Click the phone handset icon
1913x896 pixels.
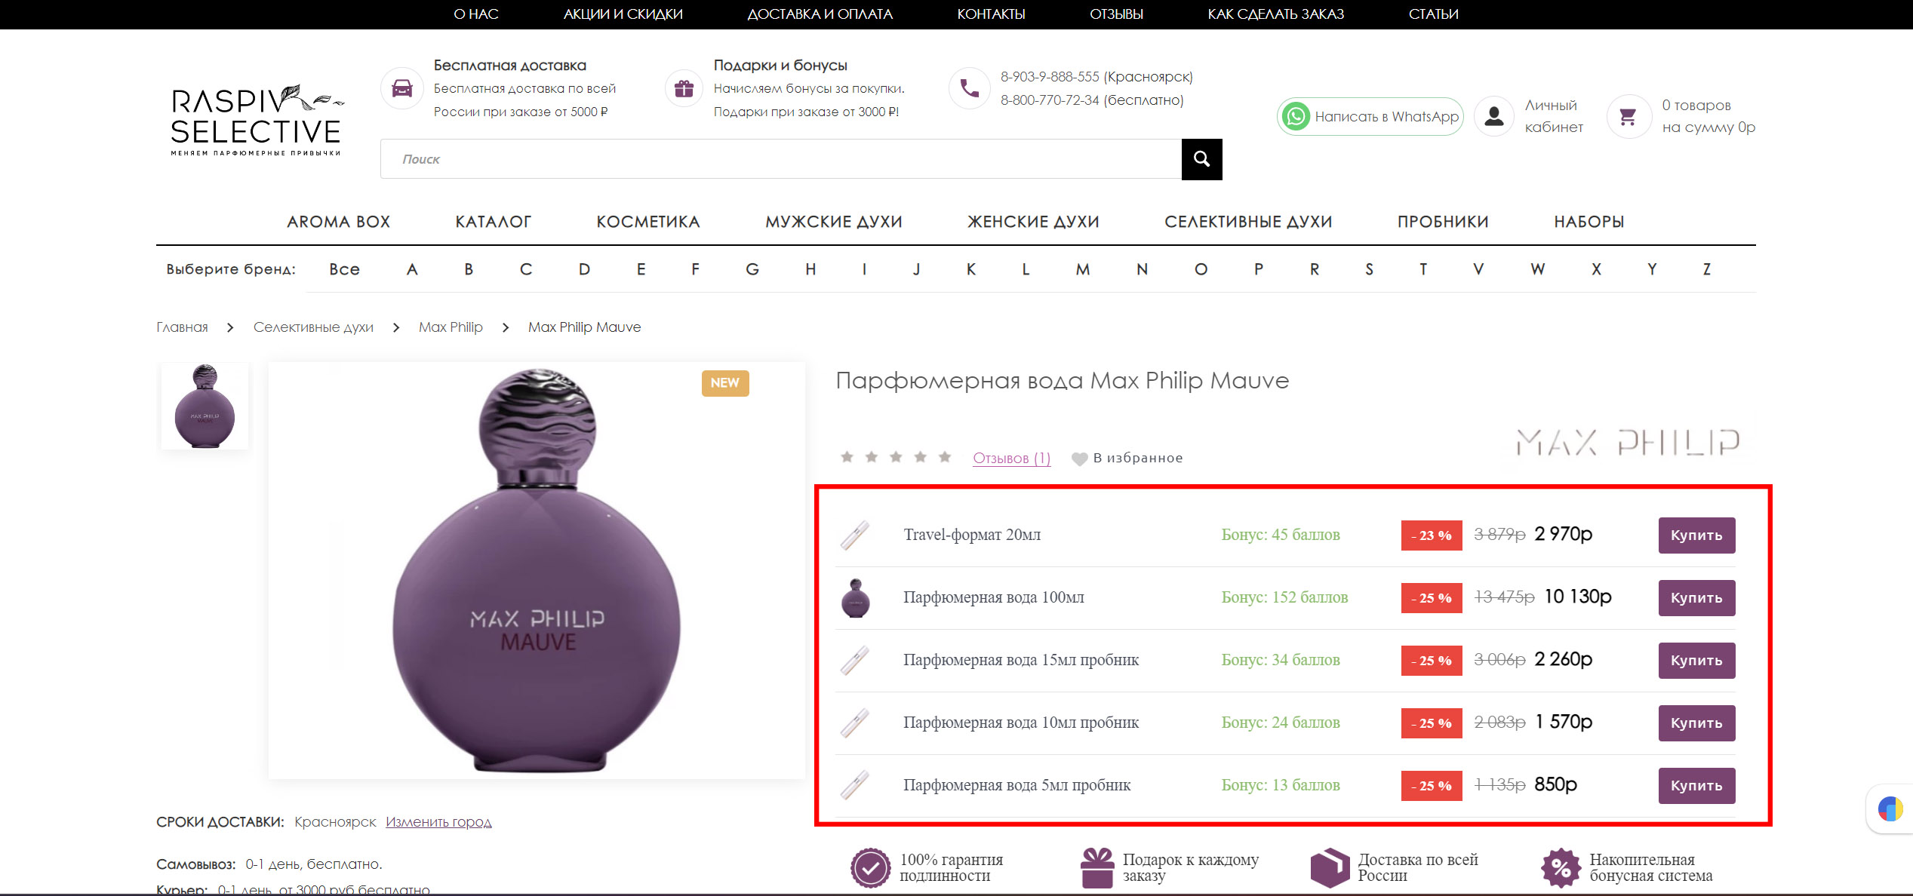coord(969,88)
